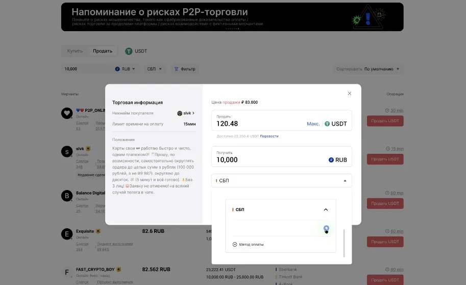
Task: Open the Фильтр options
Action: (x=185, y=69)
